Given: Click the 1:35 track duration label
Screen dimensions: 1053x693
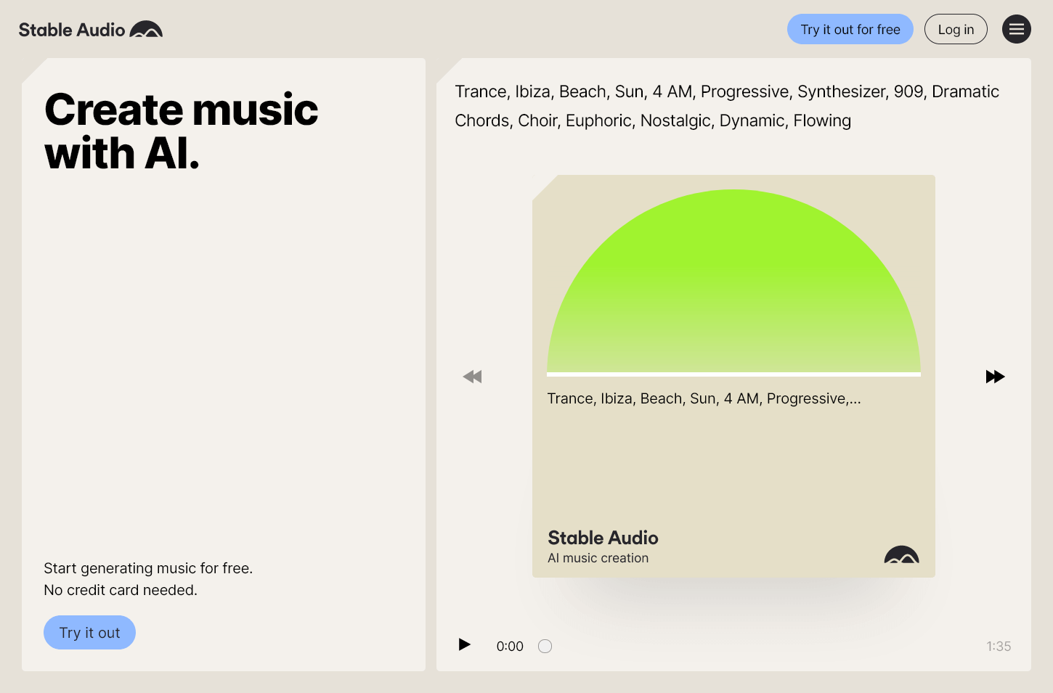Looking at the screenshot, I should [999, 646].
